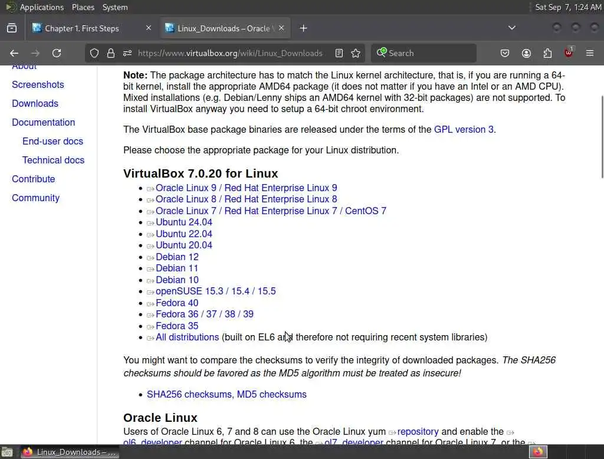Image resolution: width=604 pixels, height=459 pixels.
Task: Download Ubuntu 22.04 package
Action: pyautogui.click(x=184, y=234)
